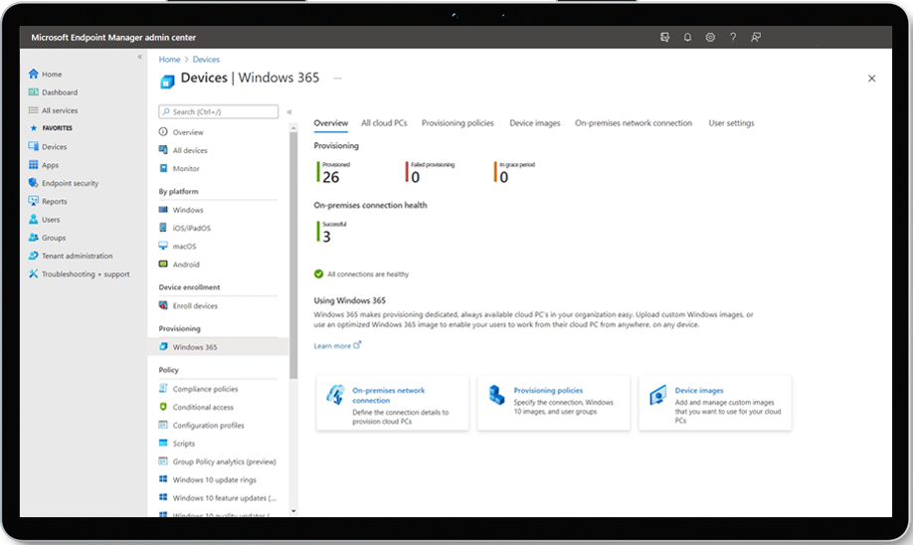Collapse the main left navigation sidebar

tap(139, 57)
